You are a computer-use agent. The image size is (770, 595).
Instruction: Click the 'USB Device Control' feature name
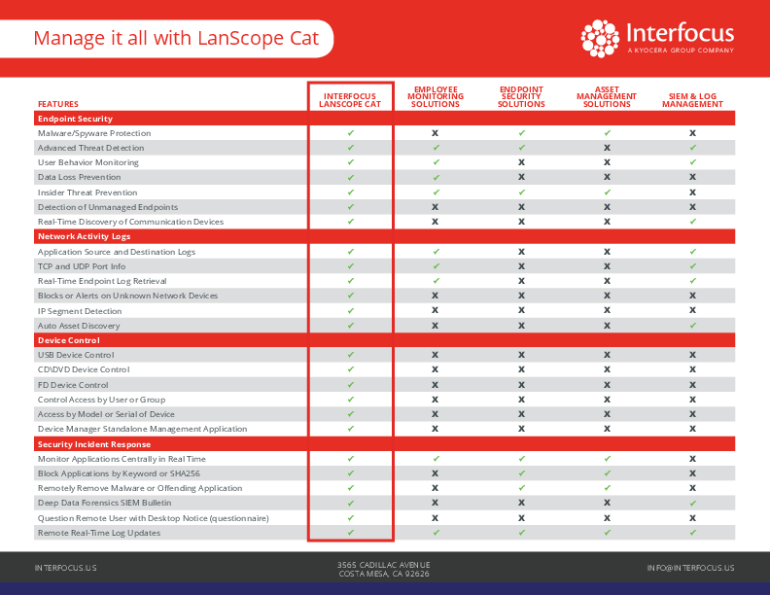click(x=76, y=355)
